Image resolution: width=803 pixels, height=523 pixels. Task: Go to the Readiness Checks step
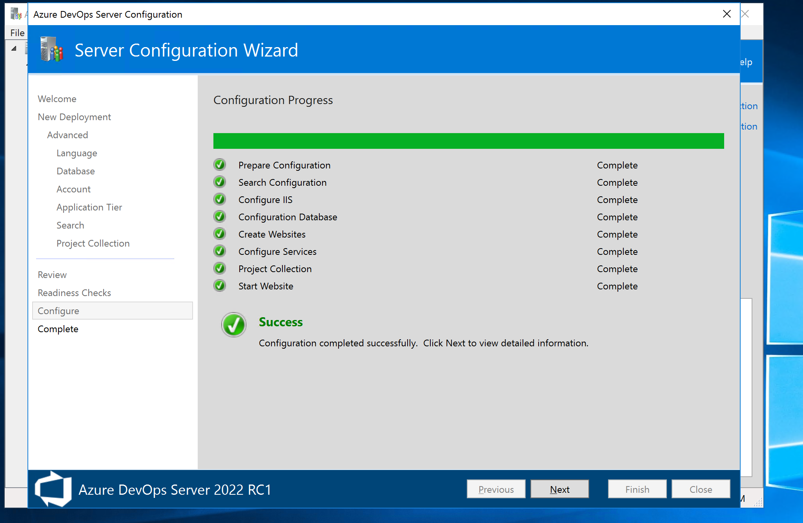tap(74, 293)
